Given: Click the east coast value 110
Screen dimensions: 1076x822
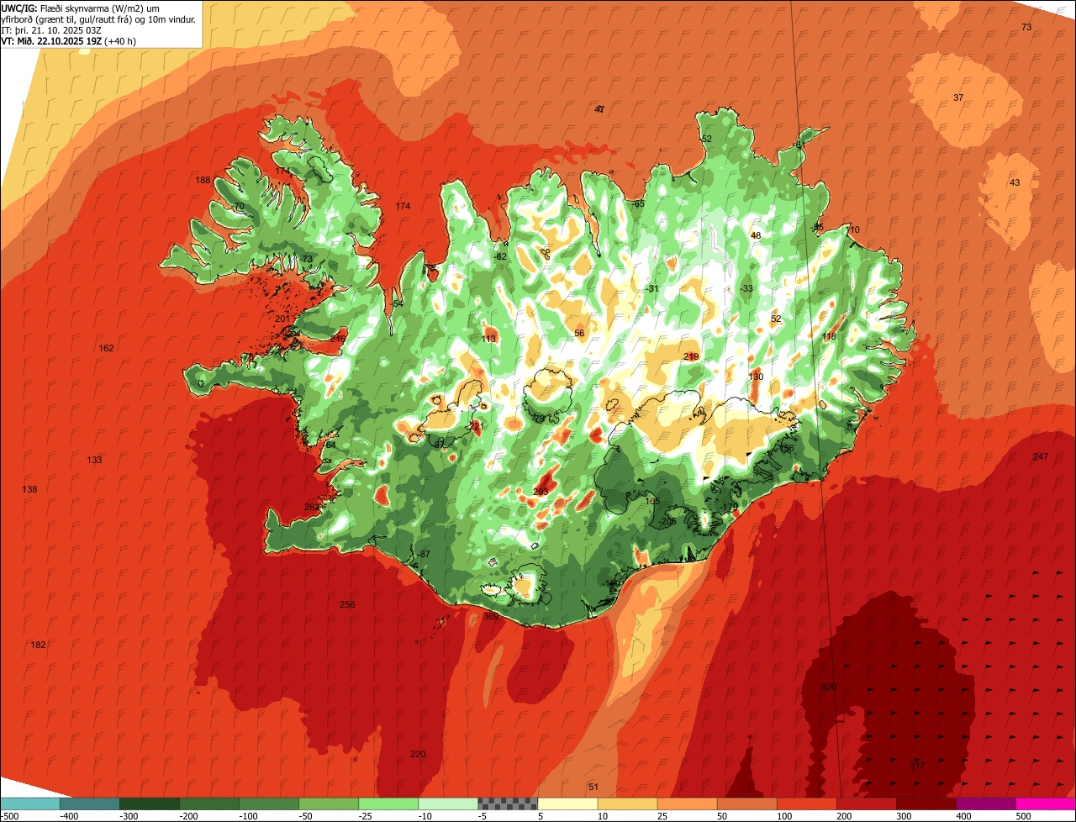Looking at the screenshot, I should [x=852, y=229].
